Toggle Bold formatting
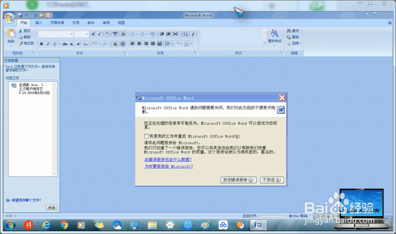This screenshot has height=234, width=396. pos(42,44)
